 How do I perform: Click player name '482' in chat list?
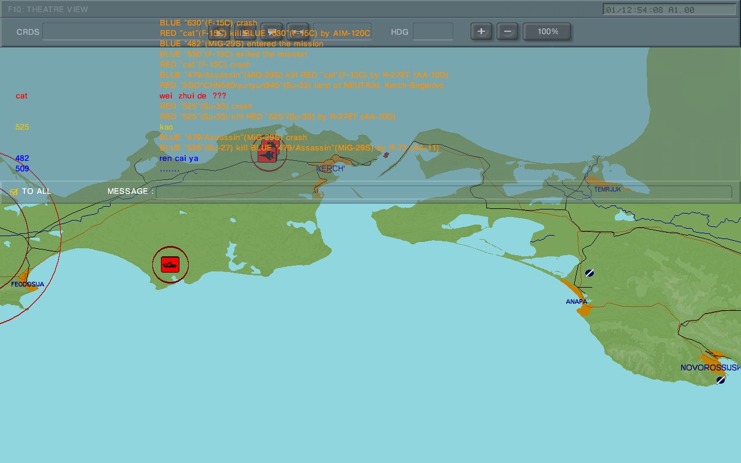(x=22, y=158)
